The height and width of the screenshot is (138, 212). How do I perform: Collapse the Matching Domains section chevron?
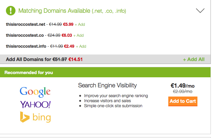pyautogui.click(x=200, y=11)
